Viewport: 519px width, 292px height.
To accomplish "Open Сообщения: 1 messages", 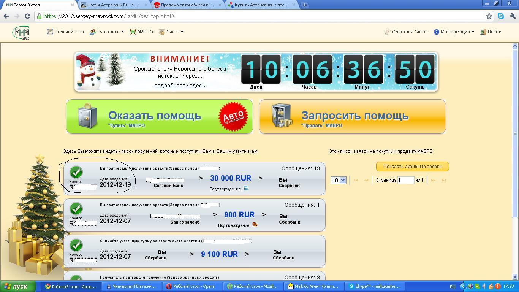I will [x=302, y=205].
